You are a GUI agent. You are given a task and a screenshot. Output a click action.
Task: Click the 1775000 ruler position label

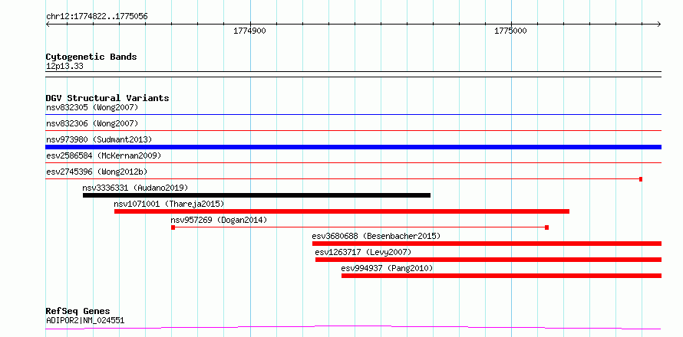510,31
